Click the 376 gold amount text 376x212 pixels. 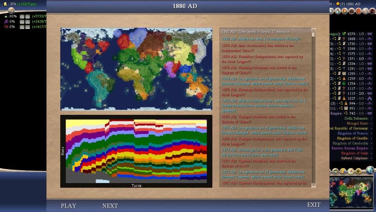coord(13,4)
